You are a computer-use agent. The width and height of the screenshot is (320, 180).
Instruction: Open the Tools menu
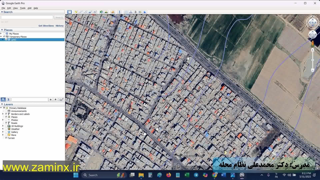pos(22,8)
